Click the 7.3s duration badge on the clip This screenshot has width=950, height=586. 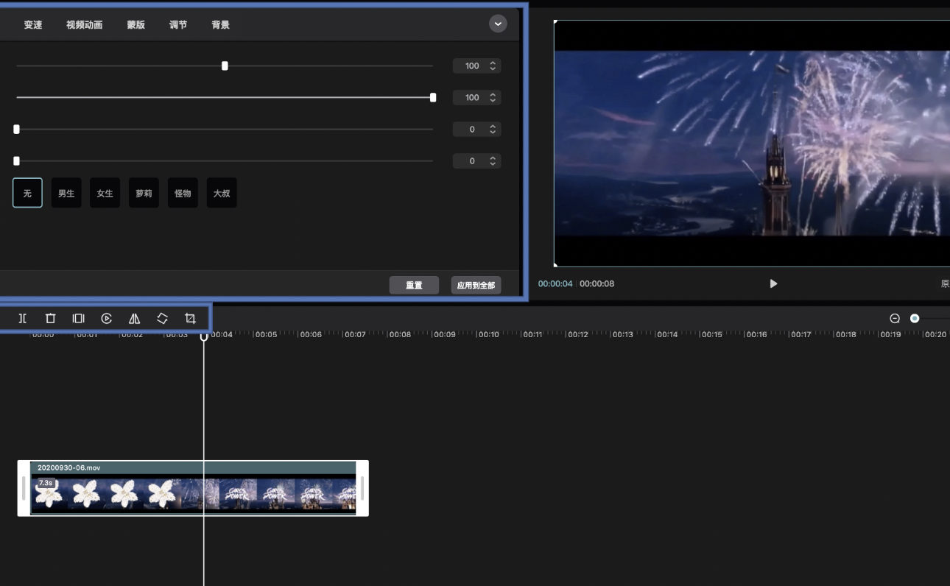[46, 483]
